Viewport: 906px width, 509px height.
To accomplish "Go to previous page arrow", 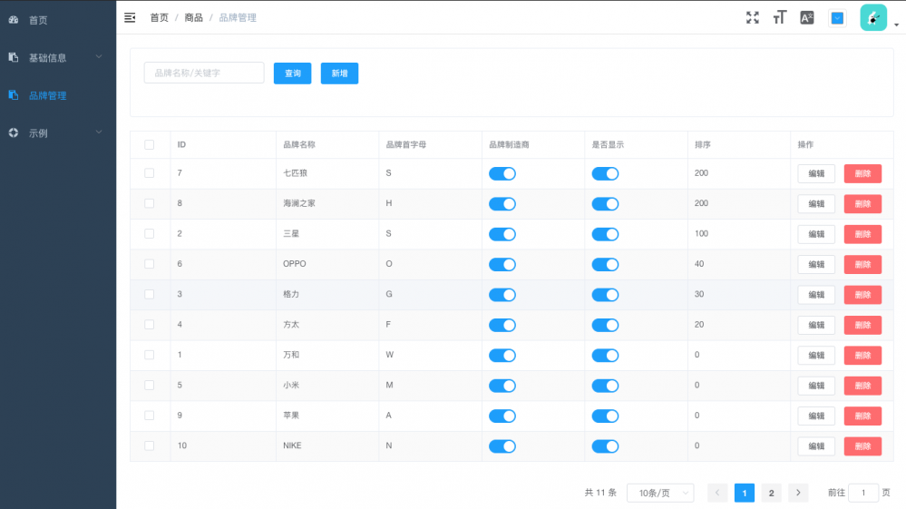I will 717,493.
